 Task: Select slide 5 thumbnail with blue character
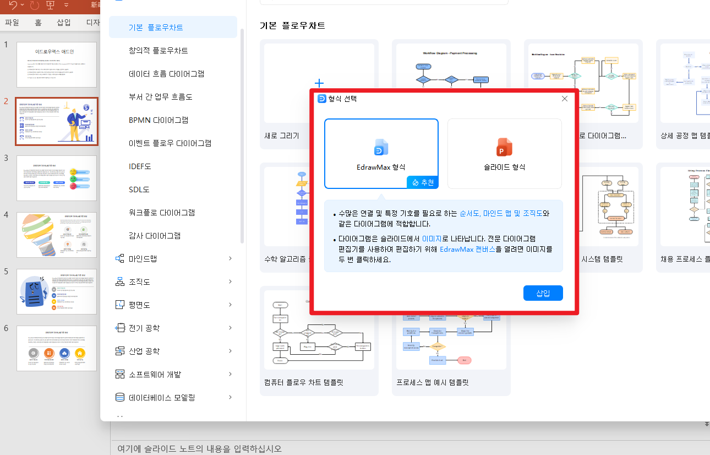(57, 291)
